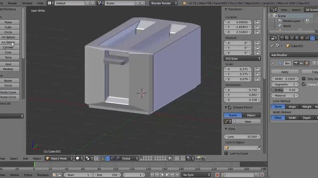This screenshot has height=178, width=318.
Task: Play the animation in reverse
Action: click(162, 175)
